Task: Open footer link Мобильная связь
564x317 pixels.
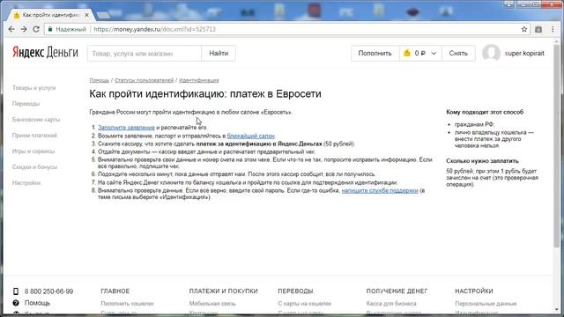Action: pos(212,303)
